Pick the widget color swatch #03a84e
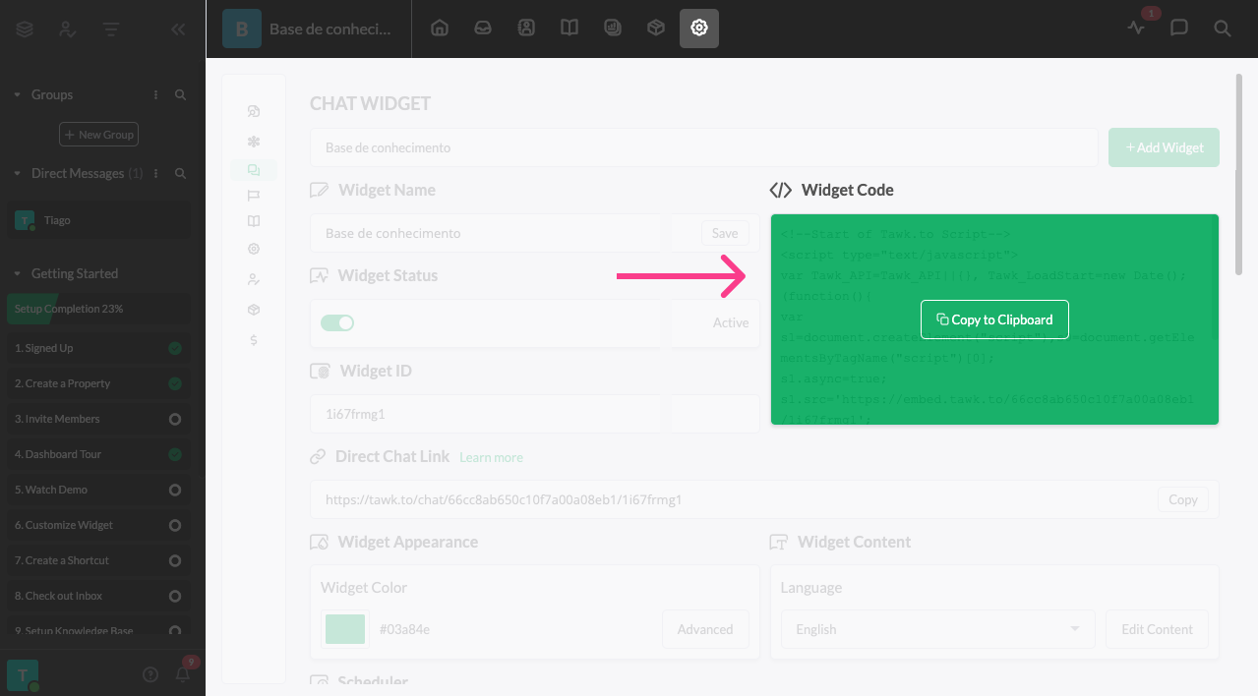This screenshot has height=696, width=1258. (345, 629)
